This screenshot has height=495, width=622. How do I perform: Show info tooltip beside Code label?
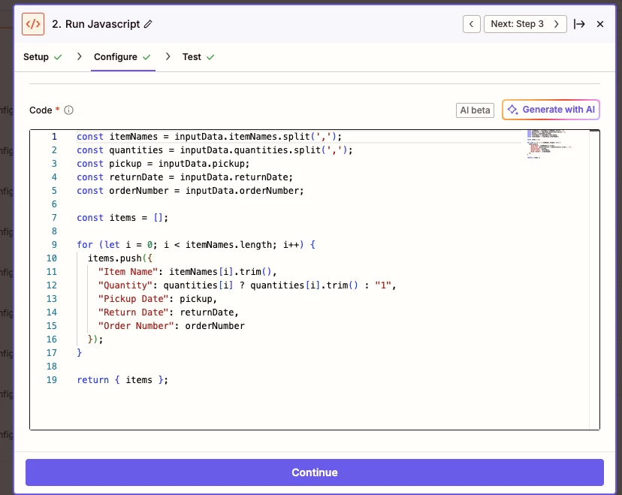(68, 110)
